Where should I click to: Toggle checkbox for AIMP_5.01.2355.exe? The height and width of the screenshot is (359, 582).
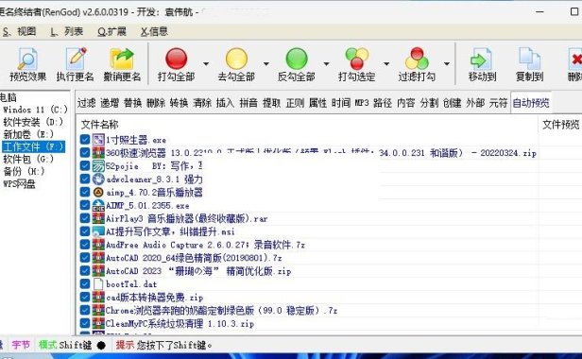click(x=85, y=205)
